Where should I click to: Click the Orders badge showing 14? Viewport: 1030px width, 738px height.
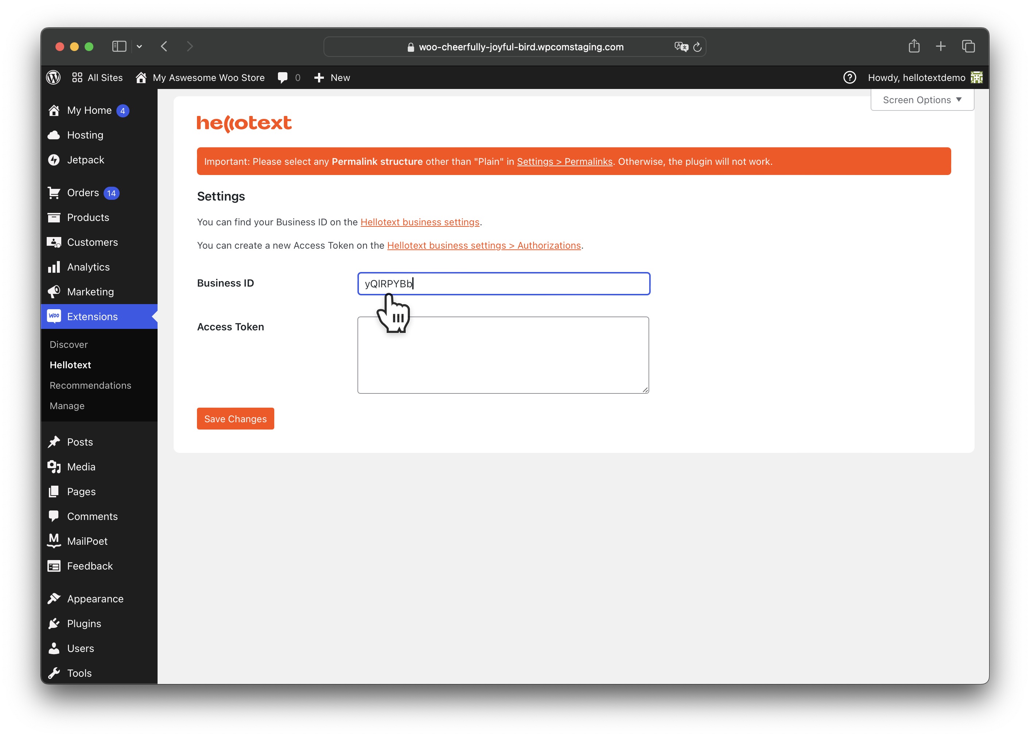[x=111, y=193]
